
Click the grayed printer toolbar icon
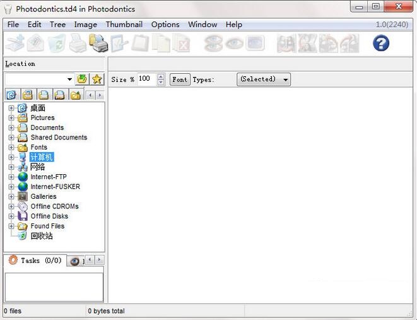click(x=78, y=43)
